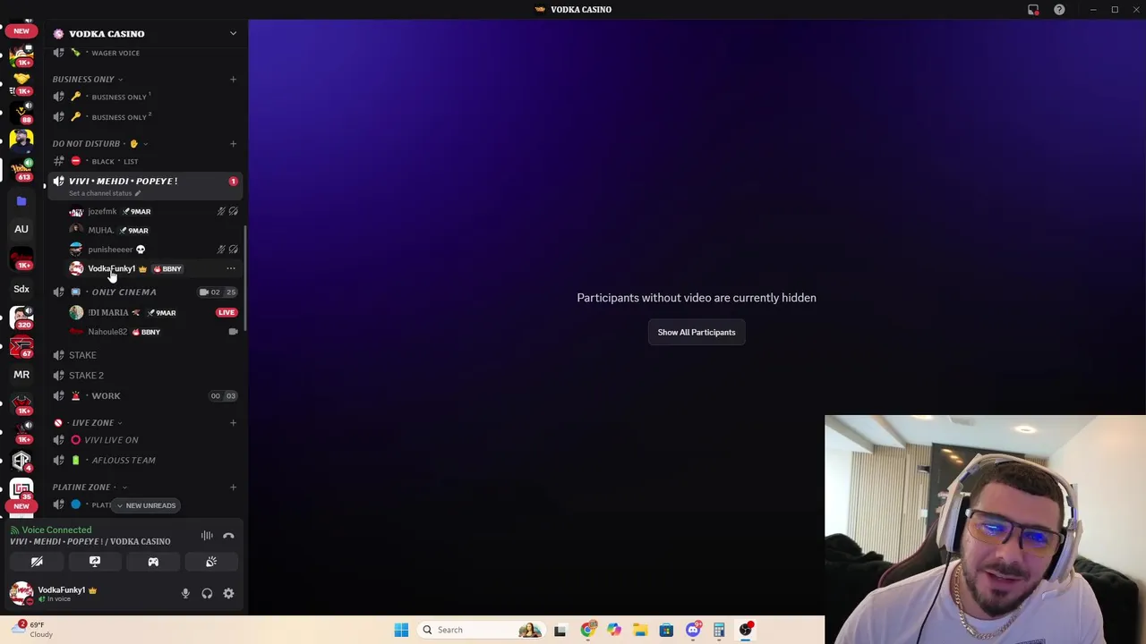Share your screen button
The width and height of the screenshot is (1146, 644).
(x=95, y=562)
